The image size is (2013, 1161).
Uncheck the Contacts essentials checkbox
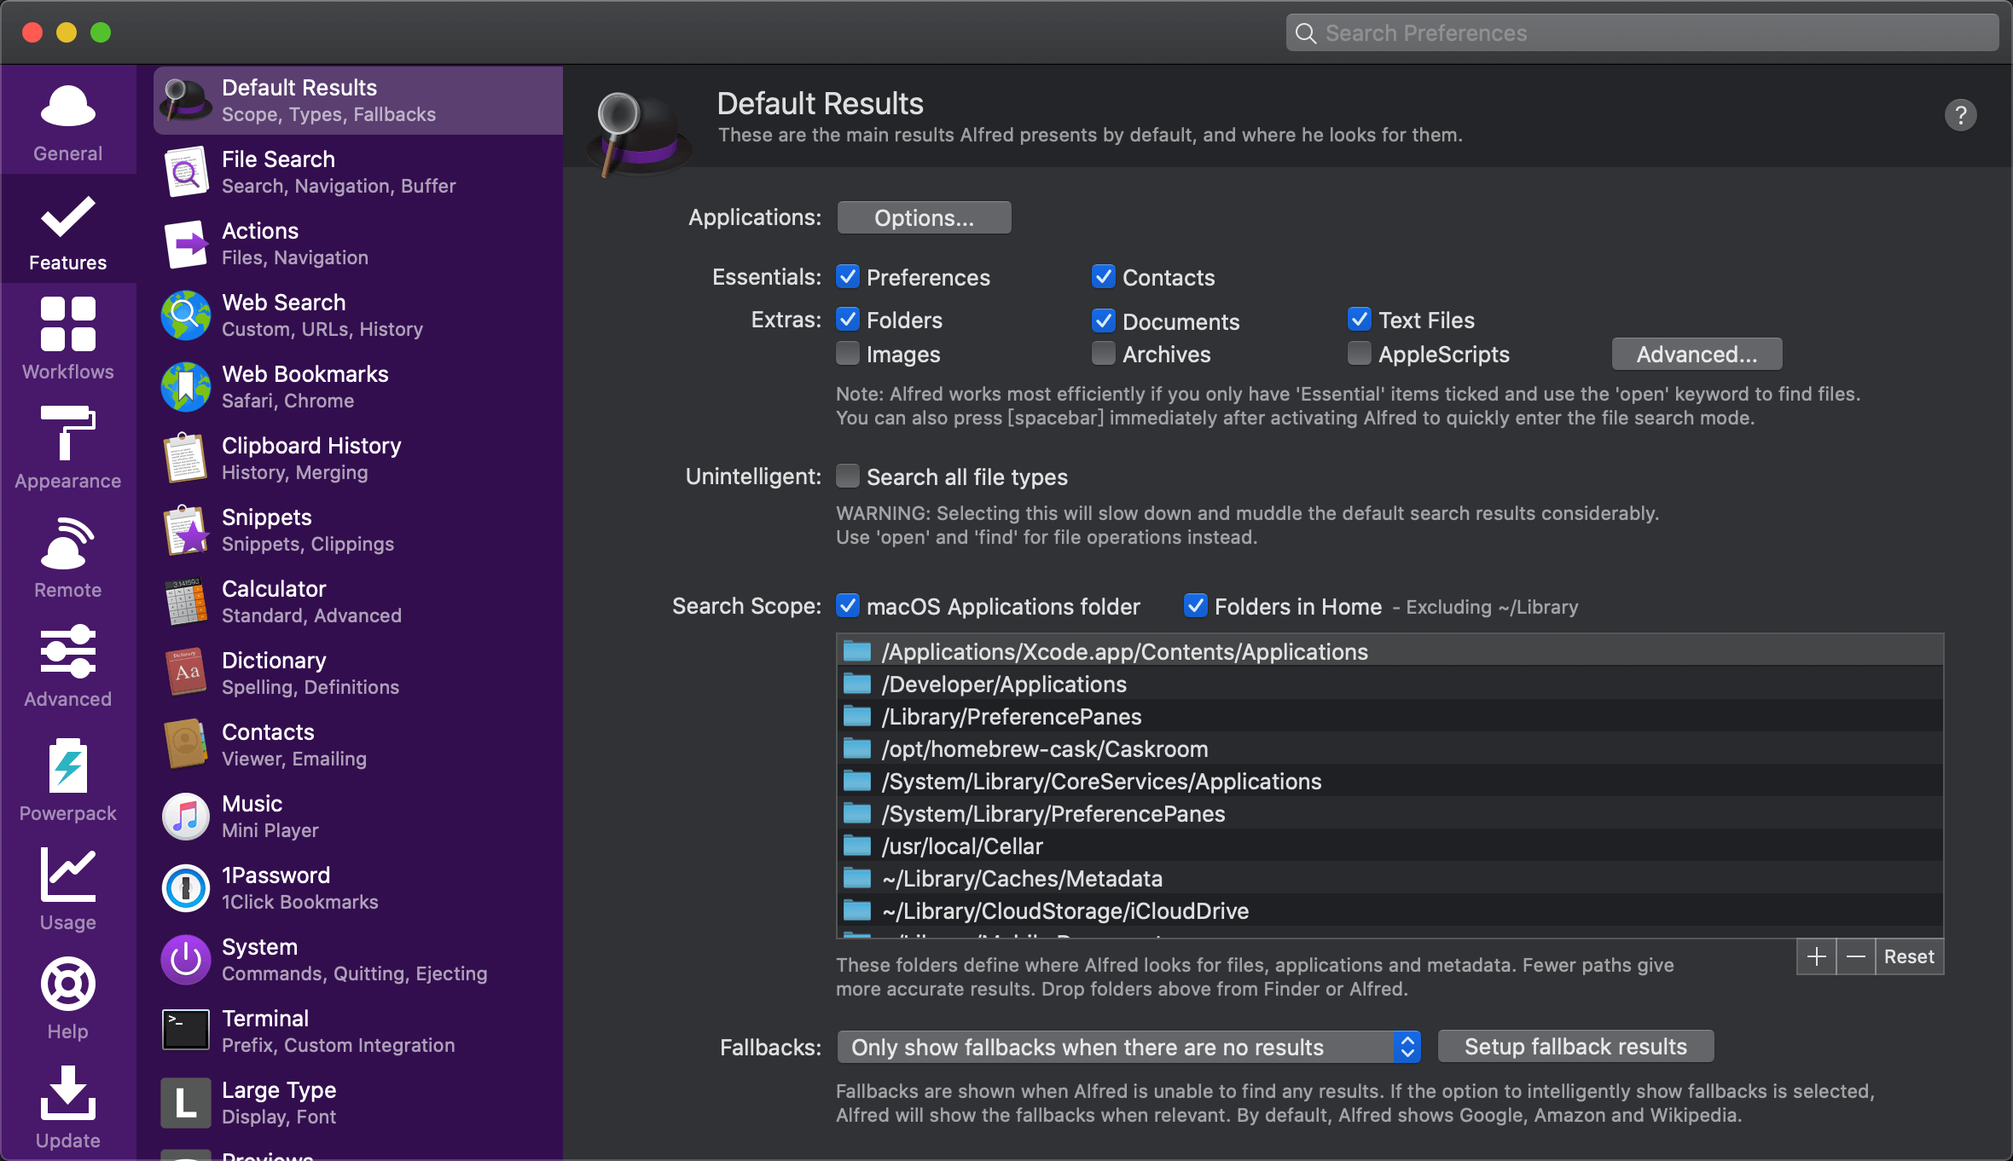click(x=1103, y=277)
